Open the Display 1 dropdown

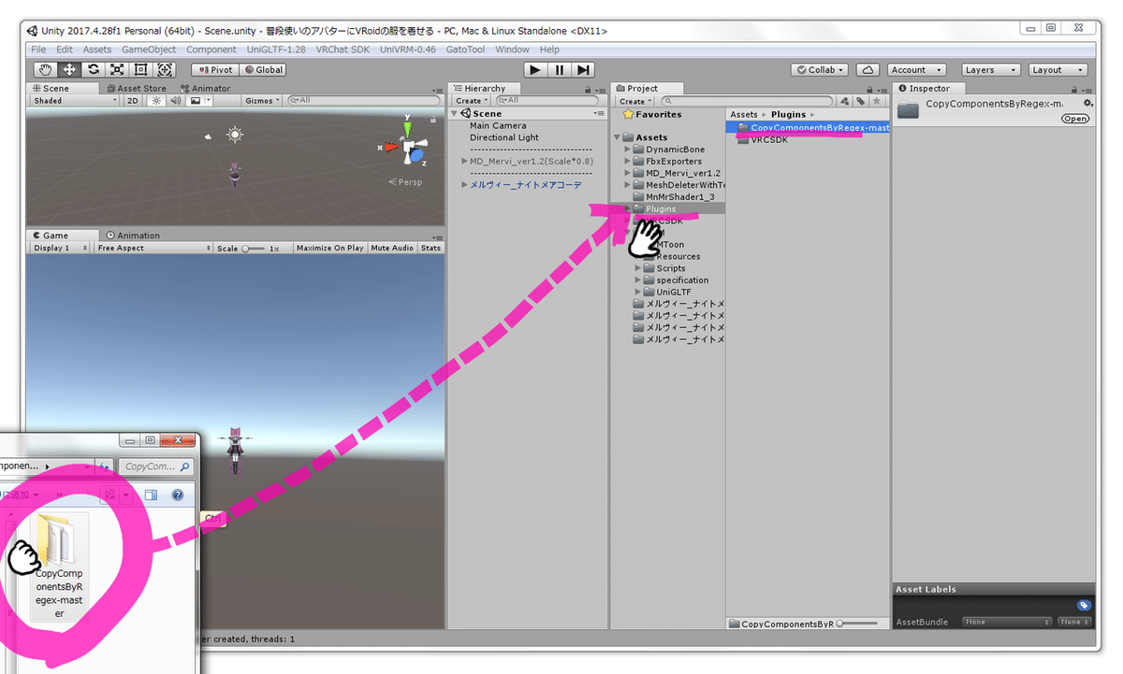60,248
